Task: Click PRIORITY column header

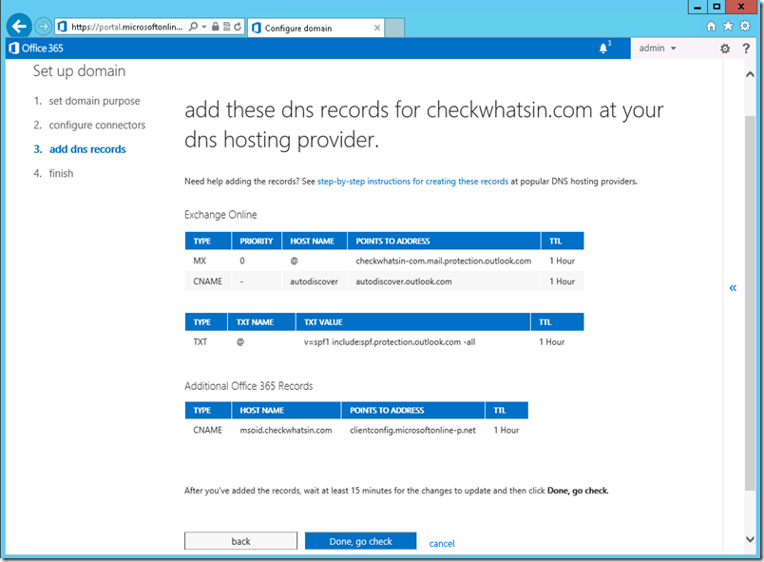Action: tap(257, 242)
